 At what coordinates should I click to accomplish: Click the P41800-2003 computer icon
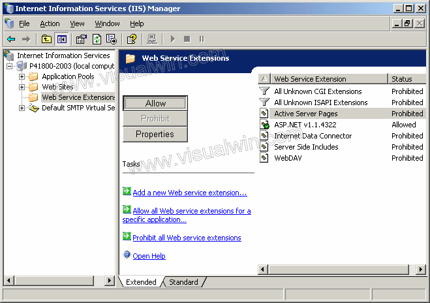(x=22, y=66)
